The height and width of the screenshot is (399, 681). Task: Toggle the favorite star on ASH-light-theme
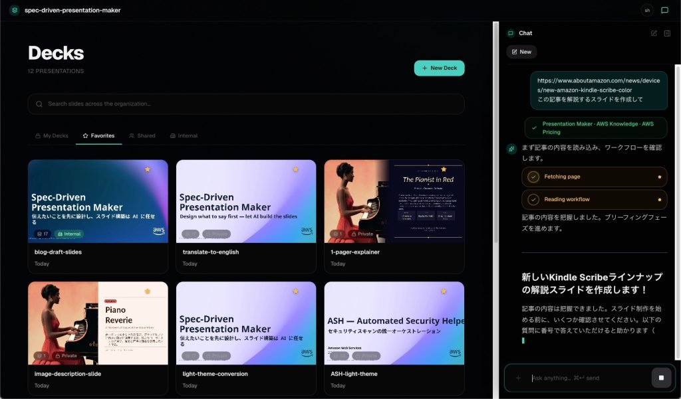click(x=444, y=290)
